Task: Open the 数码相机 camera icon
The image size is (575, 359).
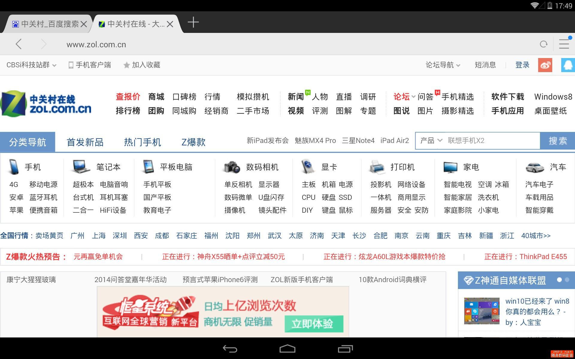Action: coord(232,167)
